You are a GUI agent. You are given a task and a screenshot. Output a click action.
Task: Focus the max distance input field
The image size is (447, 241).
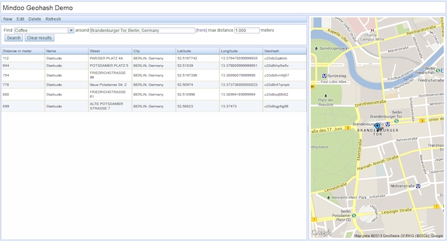click(247, 31)
